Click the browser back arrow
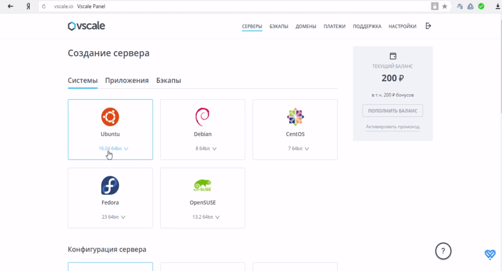 point(10,6)
